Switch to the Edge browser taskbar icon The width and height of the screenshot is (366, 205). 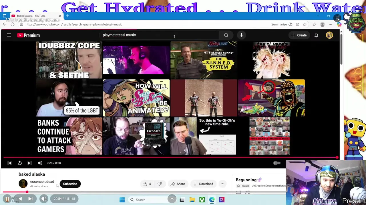[x=212, y=200]
